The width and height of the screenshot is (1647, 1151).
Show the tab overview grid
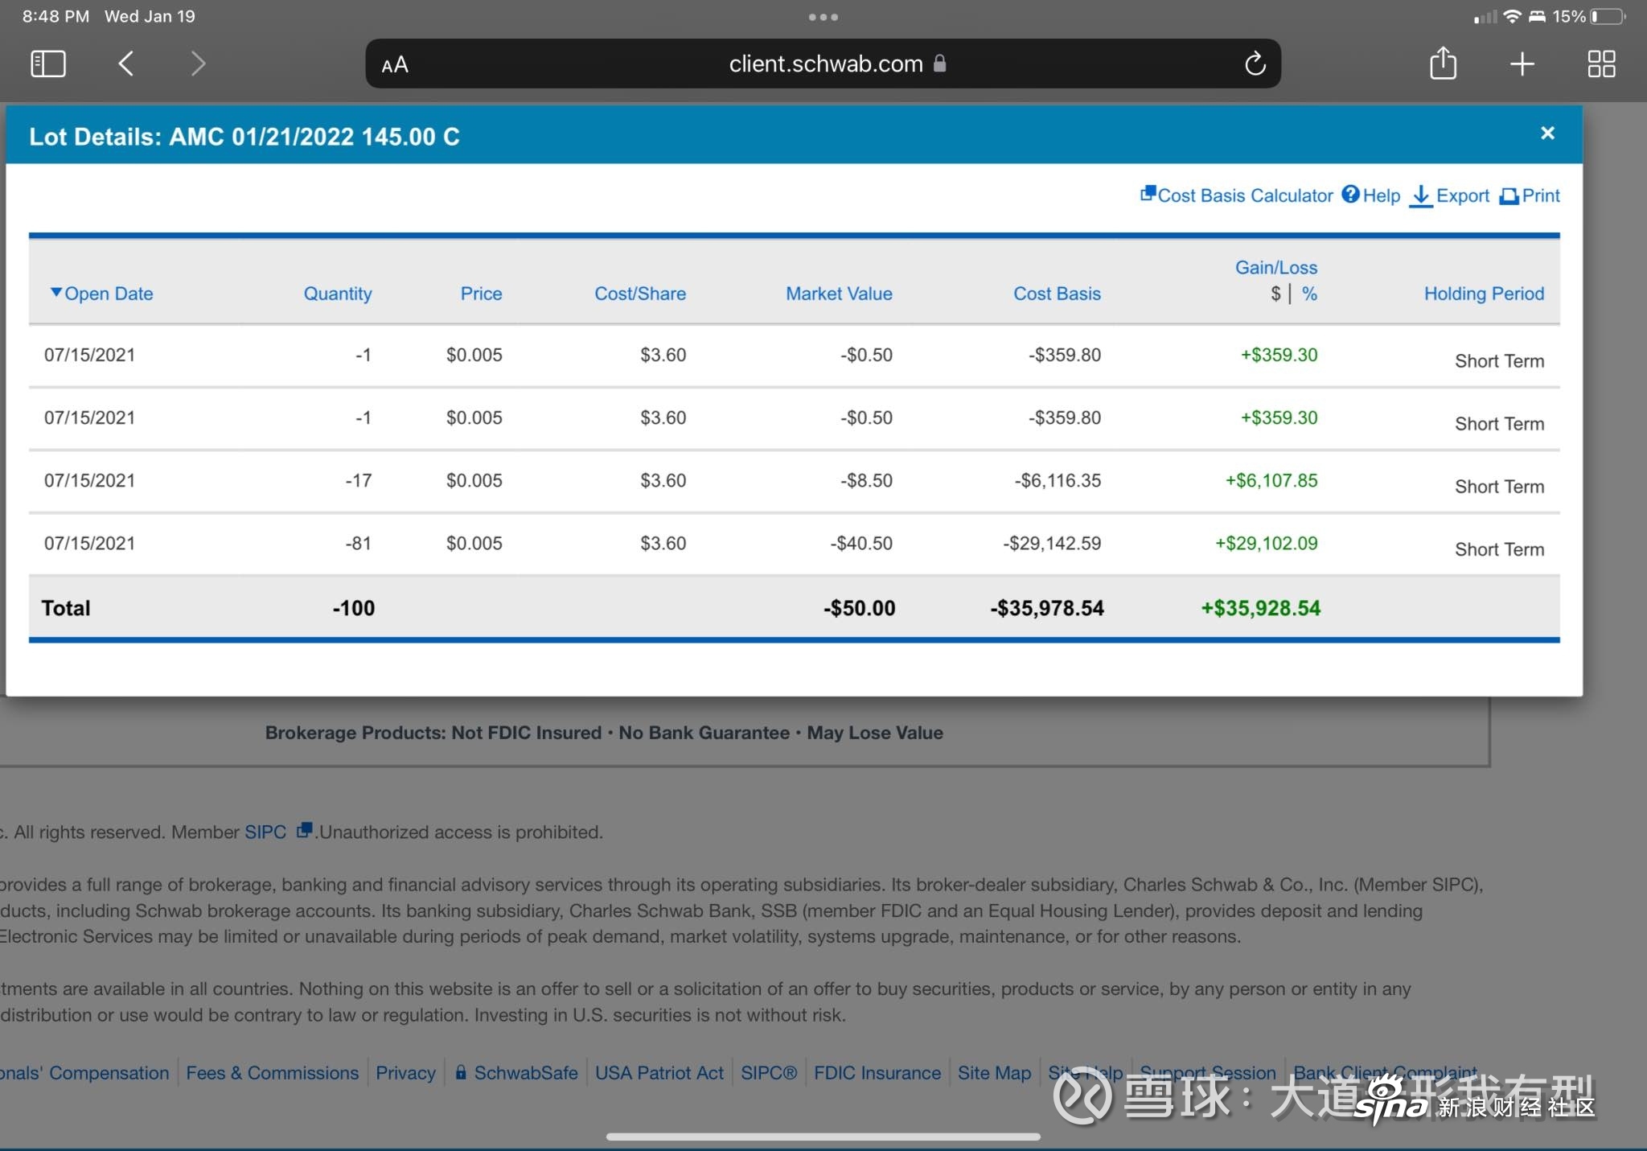[1601, 64]
